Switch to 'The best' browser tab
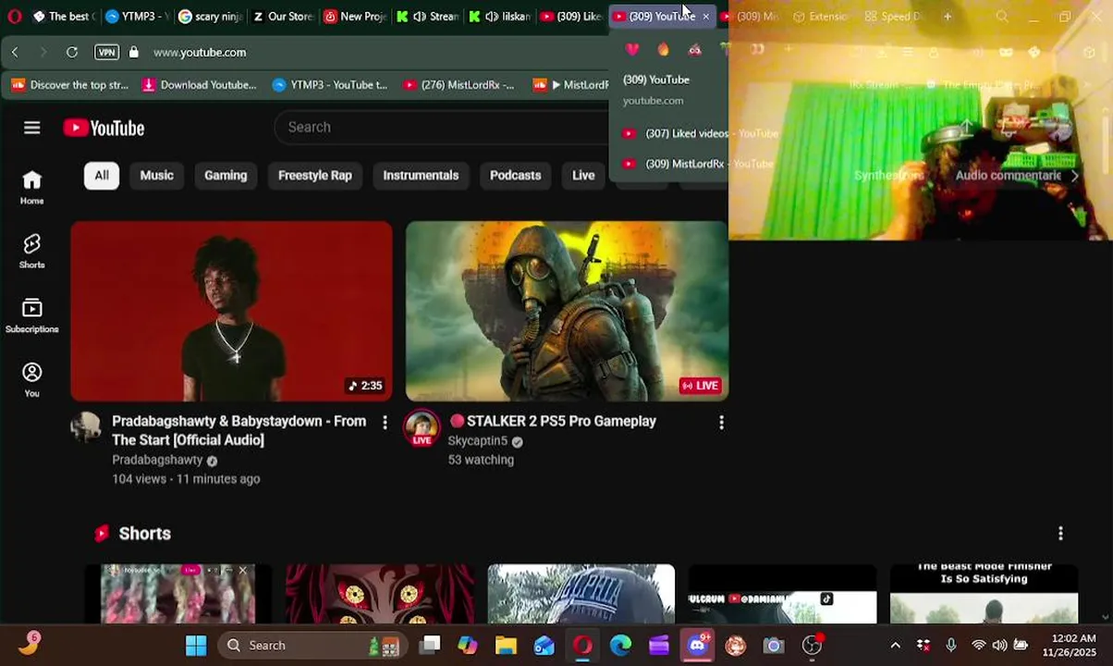This screenshot has height=666, width=1113. [64, 17]
